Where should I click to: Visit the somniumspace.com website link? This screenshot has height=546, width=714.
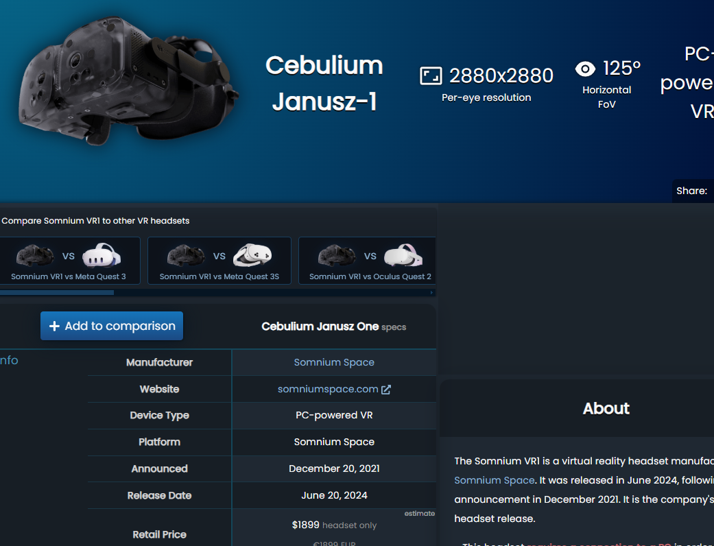click(x=328, y=389)
